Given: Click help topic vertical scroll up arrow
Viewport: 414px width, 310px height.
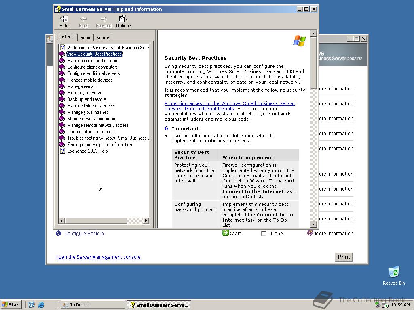Looking at the screenshot, I should (x=313, y=34).
